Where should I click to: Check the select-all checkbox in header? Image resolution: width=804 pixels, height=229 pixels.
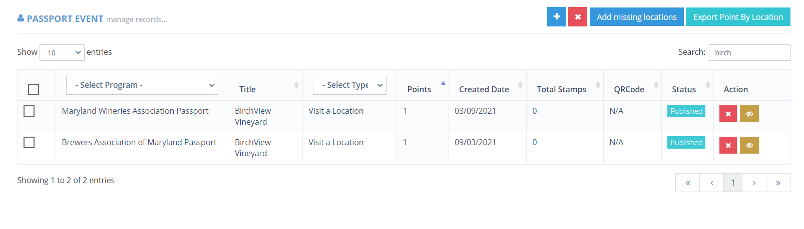coord(34,89)
